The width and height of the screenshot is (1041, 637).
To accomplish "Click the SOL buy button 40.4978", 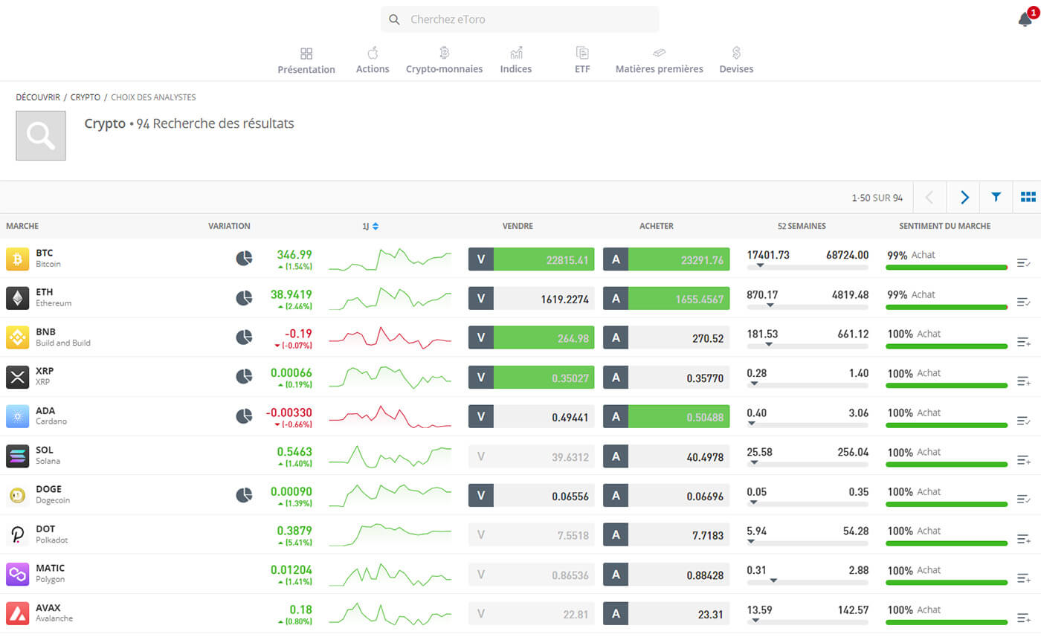I will point(666,456).
